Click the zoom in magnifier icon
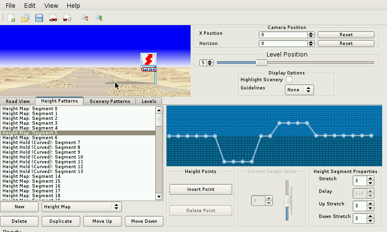Image resolution: width=387 pixels, height=232 pixels. point(99,18)
